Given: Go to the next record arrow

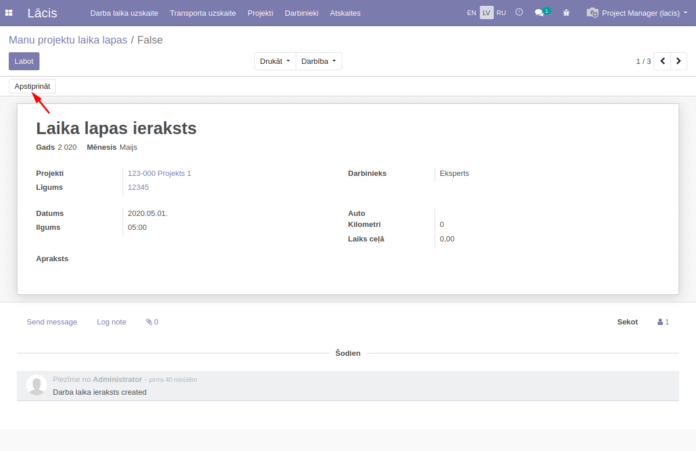Looking at the screenshot, I should click(x=679, y=61).
